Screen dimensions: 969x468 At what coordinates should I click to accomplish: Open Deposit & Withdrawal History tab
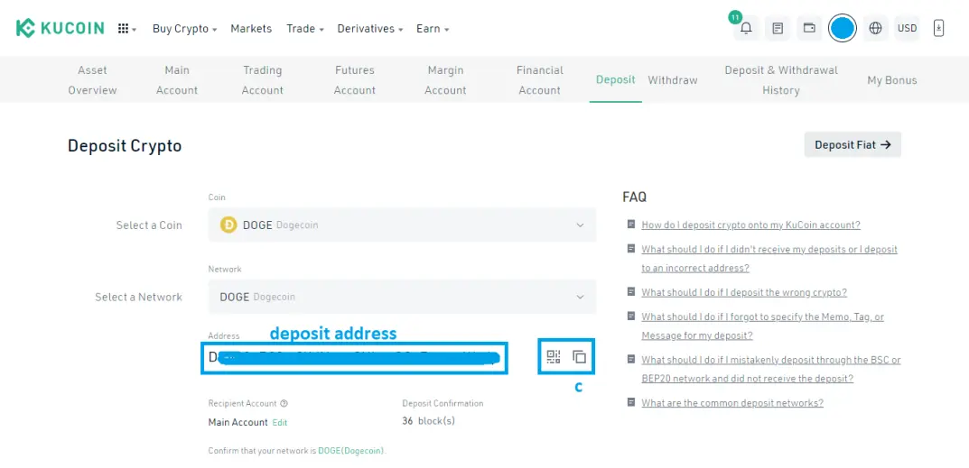[781, 80]
